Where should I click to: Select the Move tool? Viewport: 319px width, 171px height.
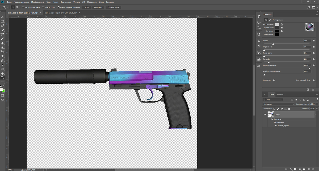pyautogui.click(x=2, y=17)
